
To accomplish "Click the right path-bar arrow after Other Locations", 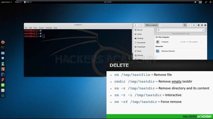I will coord(160,25).
